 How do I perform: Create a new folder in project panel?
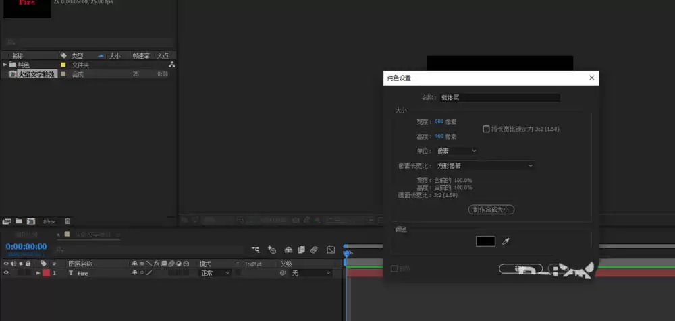click(18, 221)
